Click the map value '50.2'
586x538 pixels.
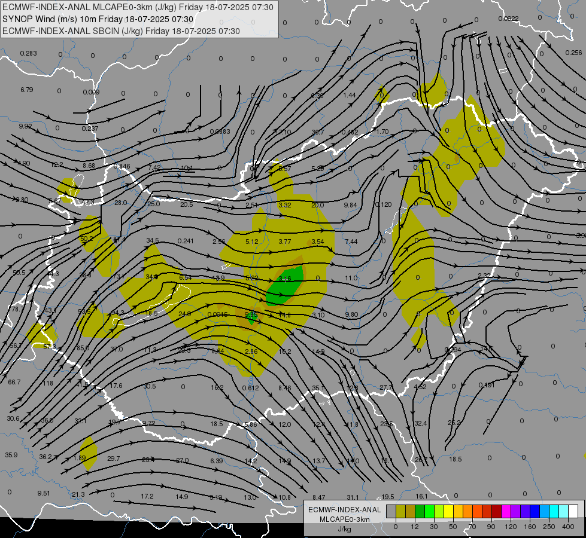point(87,239)
